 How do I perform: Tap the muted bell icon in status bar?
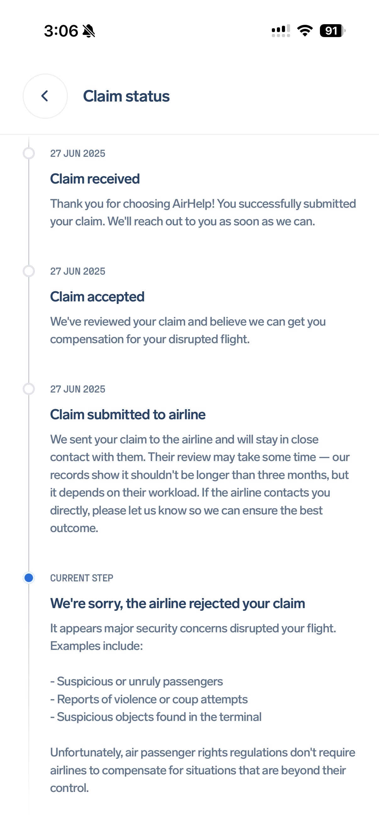(89, 31)
